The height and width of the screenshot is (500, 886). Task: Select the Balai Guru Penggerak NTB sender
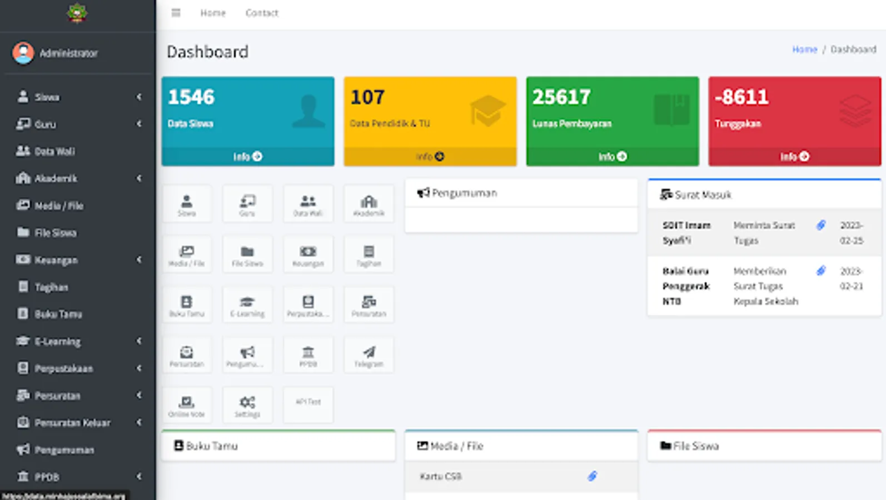point(686,286)
